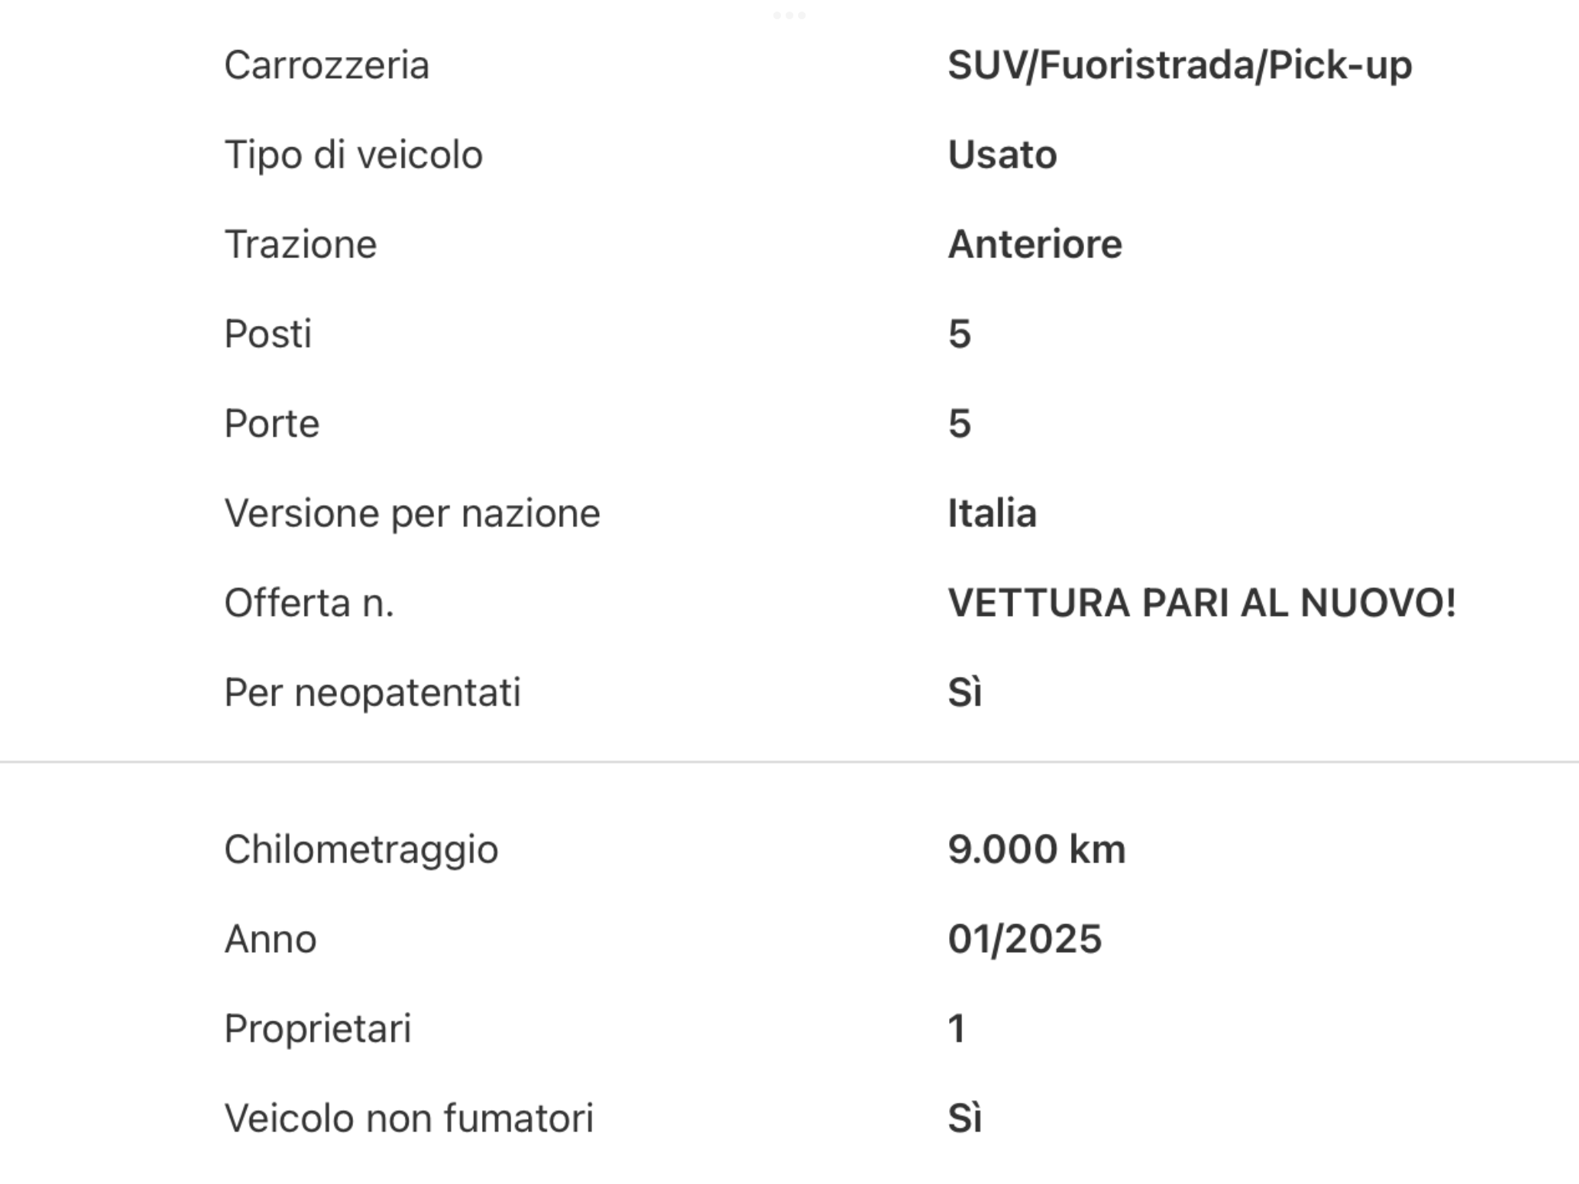Screen dimensions: 1579x1184
Task: Click the Versione per nazione label
Action: pos(412,513)
